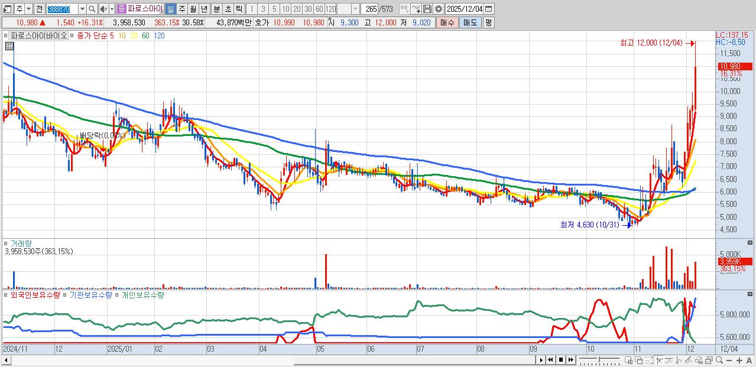The width and height of the screenshot is (756, 367).
Task: Click the 265 candle count field
Action: point(369,9)
